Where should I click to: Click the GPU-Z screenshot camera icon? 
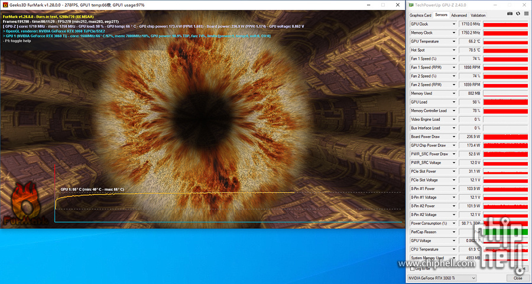pos(510,13)
